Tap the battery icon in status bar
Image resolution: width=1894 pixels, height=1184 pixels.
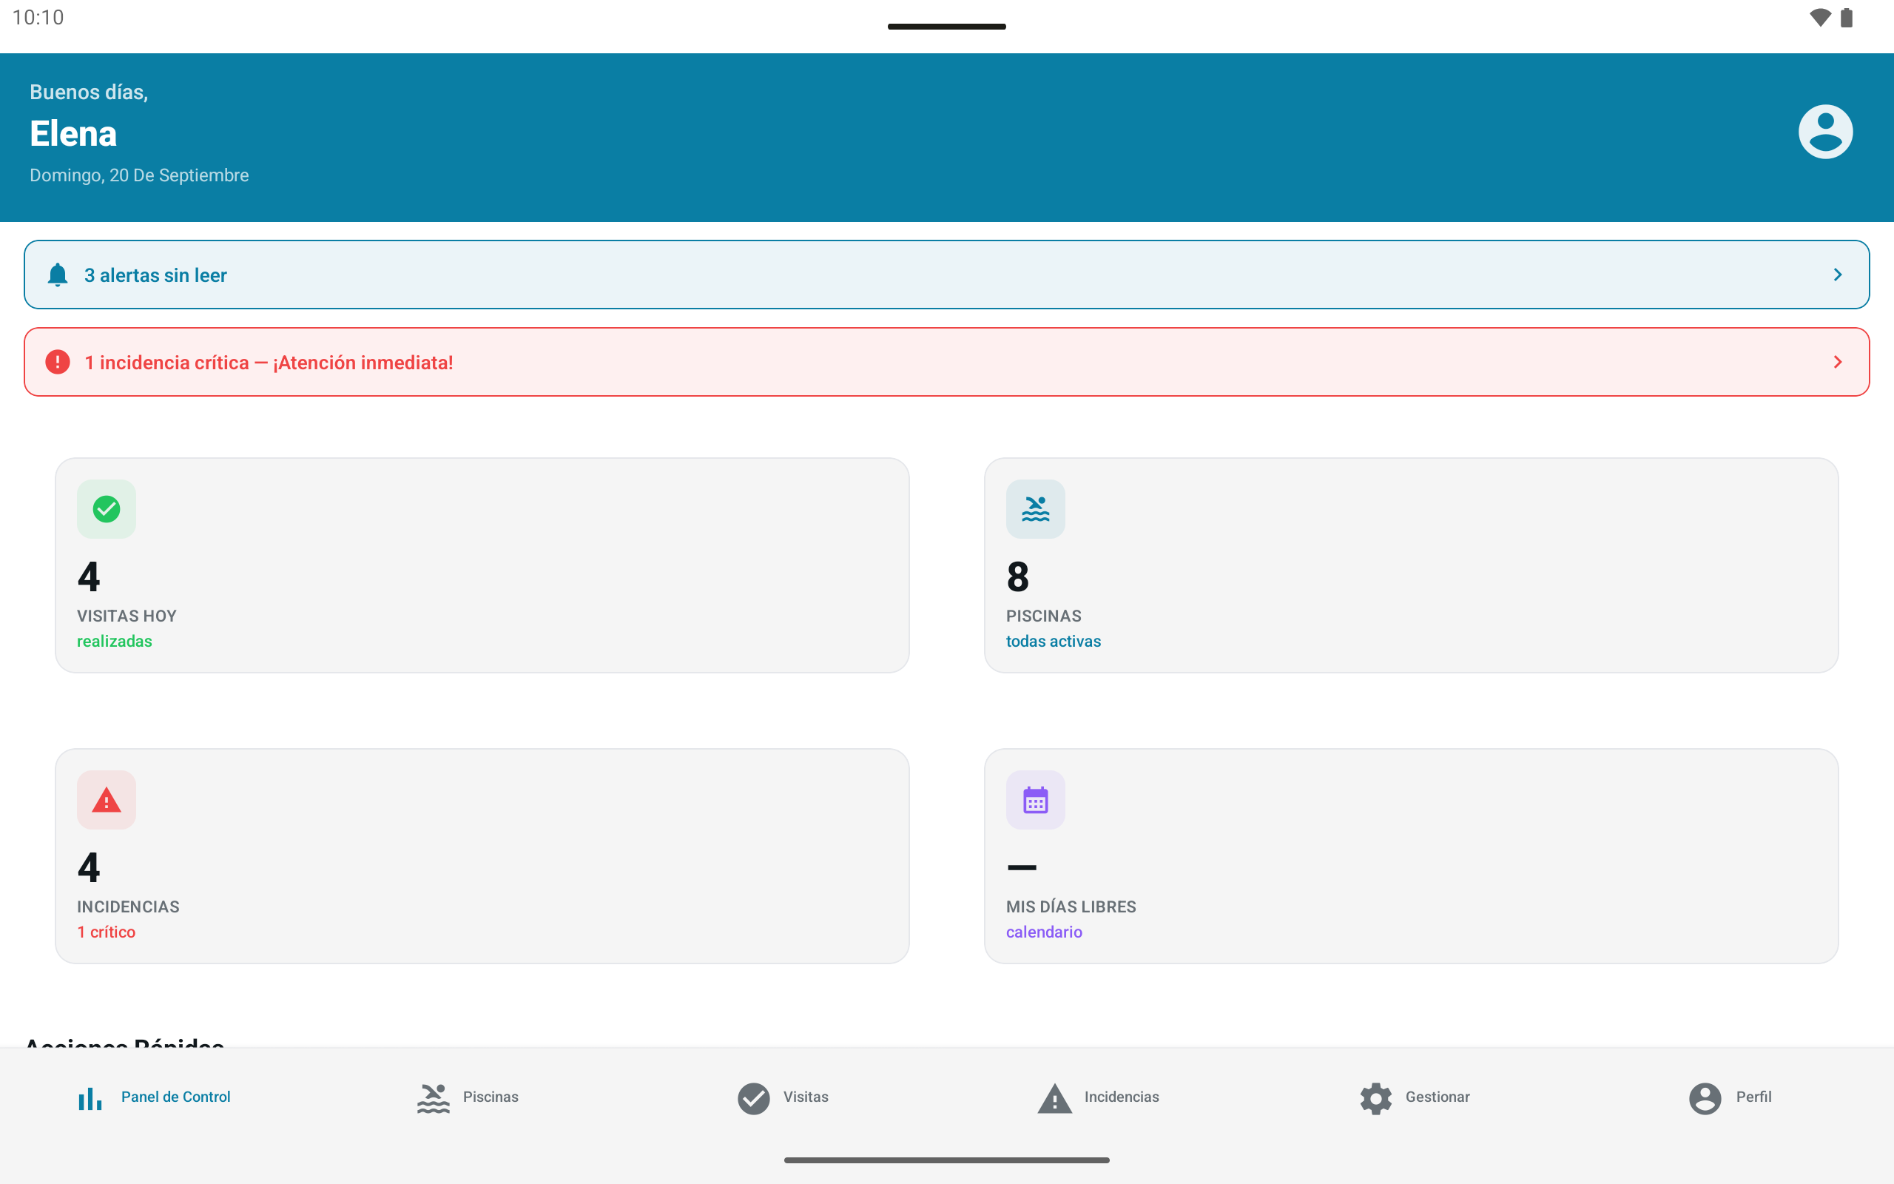[1846, 17]
